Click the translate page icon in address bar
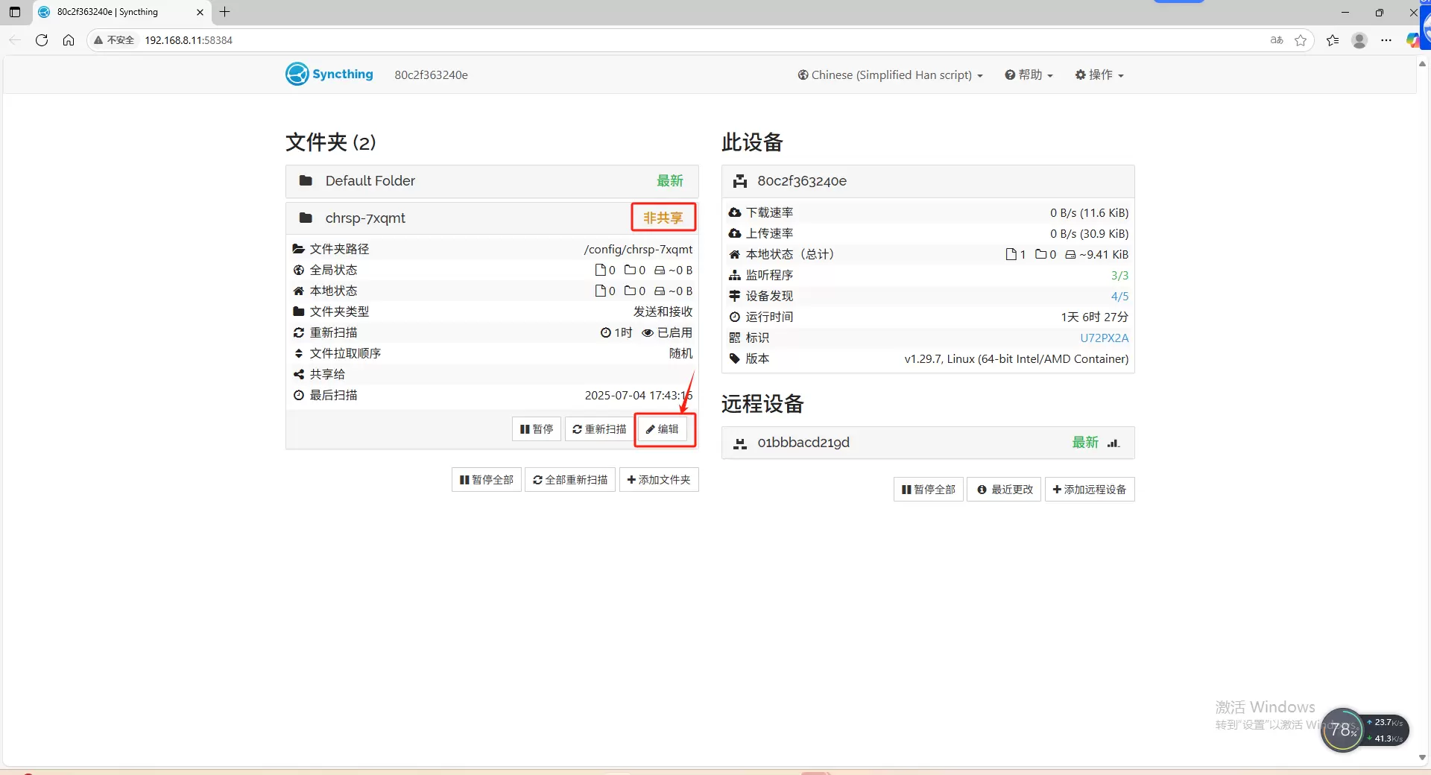1431x775 pixels. point(1277,40)
